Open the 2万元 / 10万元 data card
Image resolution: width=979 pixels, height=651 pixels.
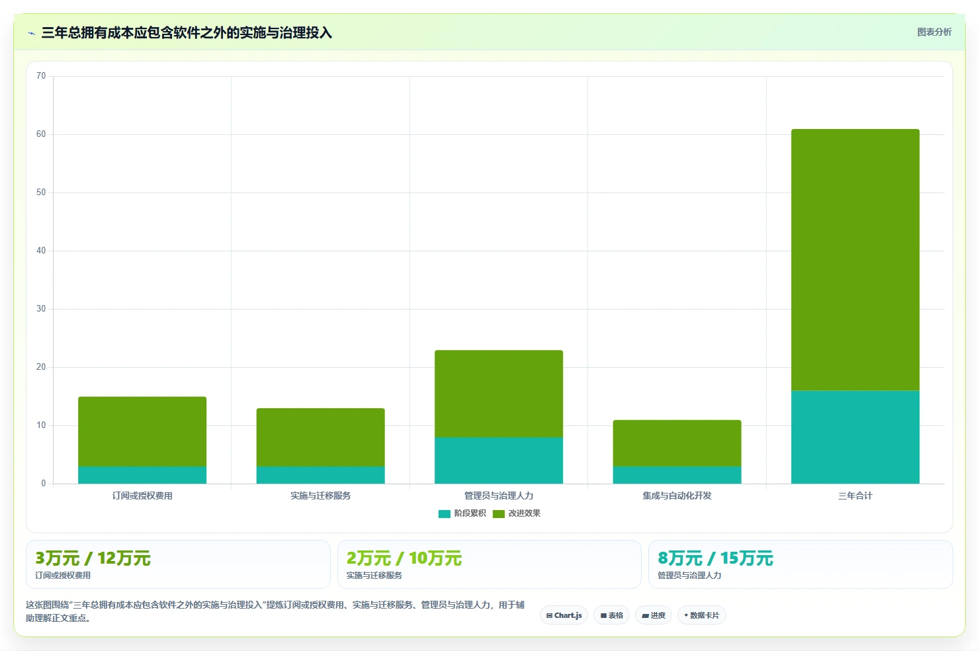(x=489, y=564)
